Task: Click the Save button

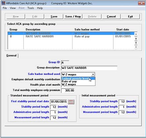Action: pyautogui.click(x=54, y=16)
